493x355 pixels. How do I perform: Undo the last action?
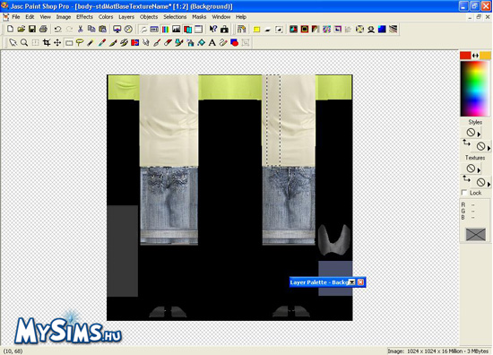(x=58, y=30)
